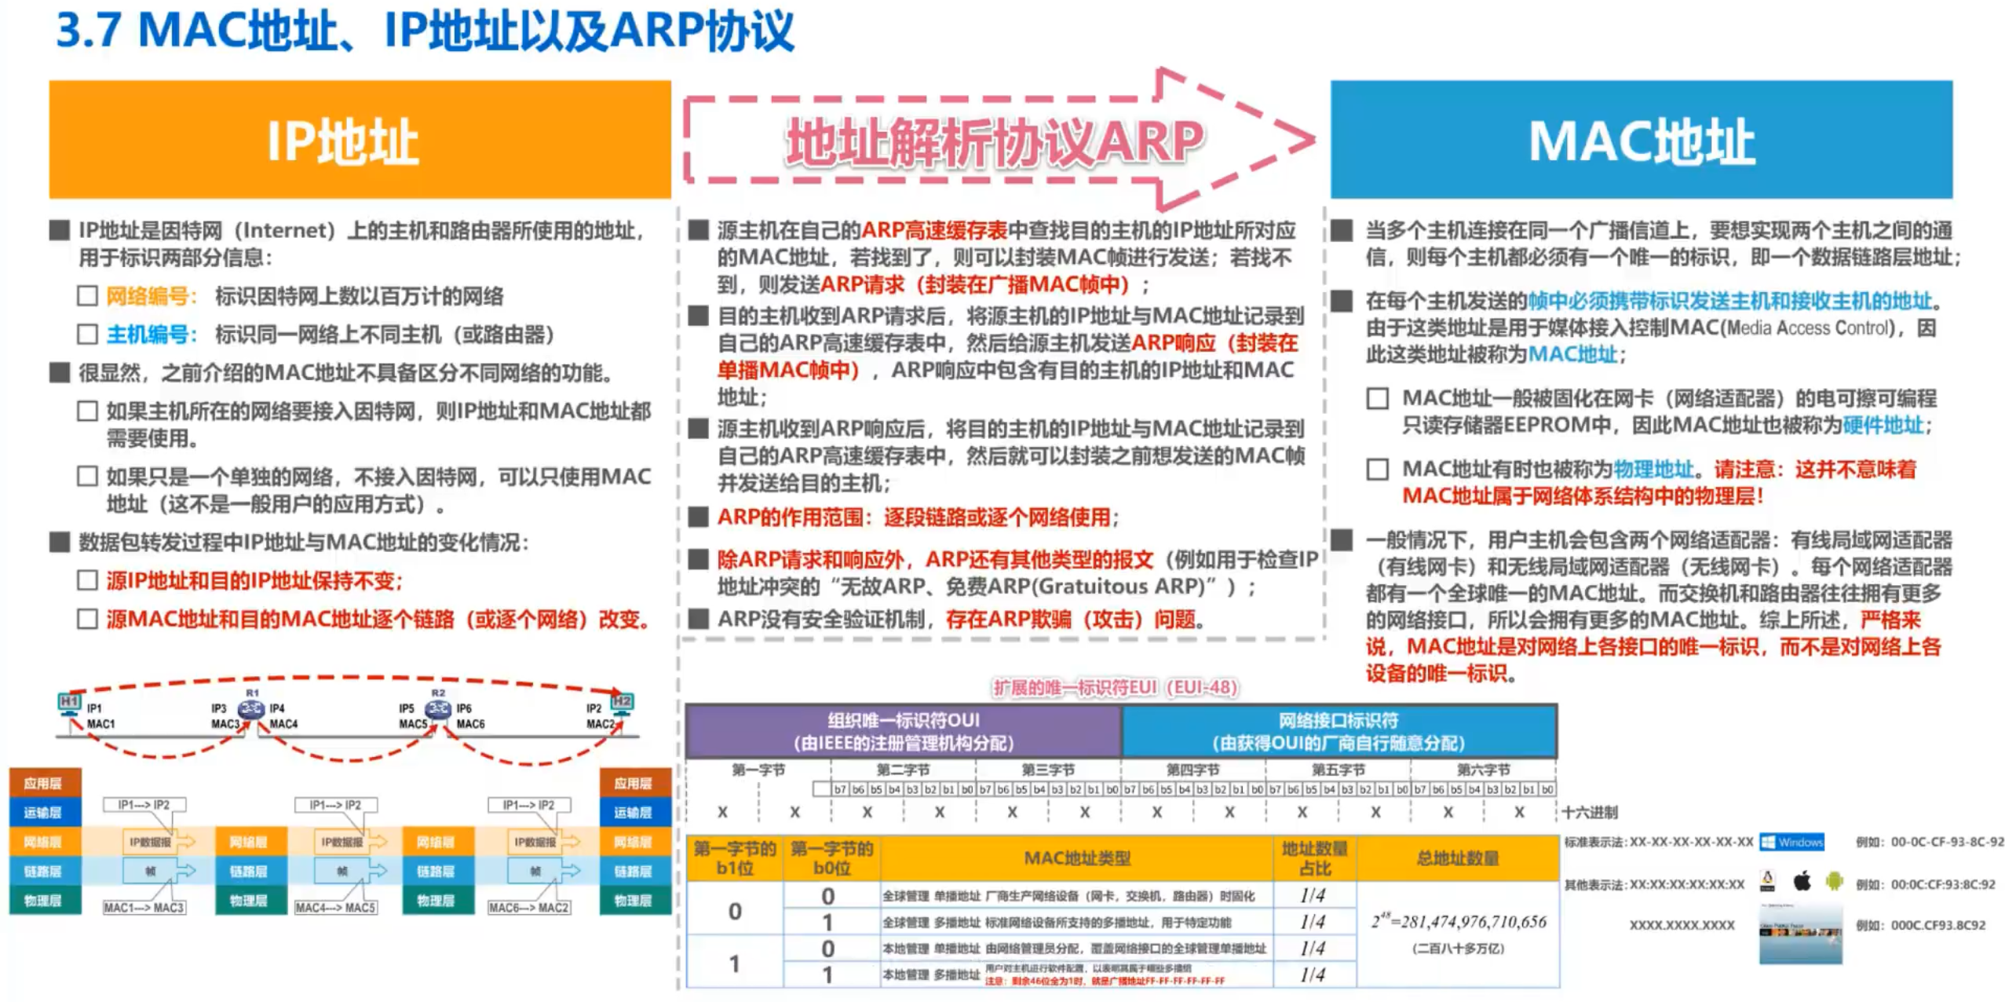Select the blue MAC地址 header banner

tap(1641, 139)
